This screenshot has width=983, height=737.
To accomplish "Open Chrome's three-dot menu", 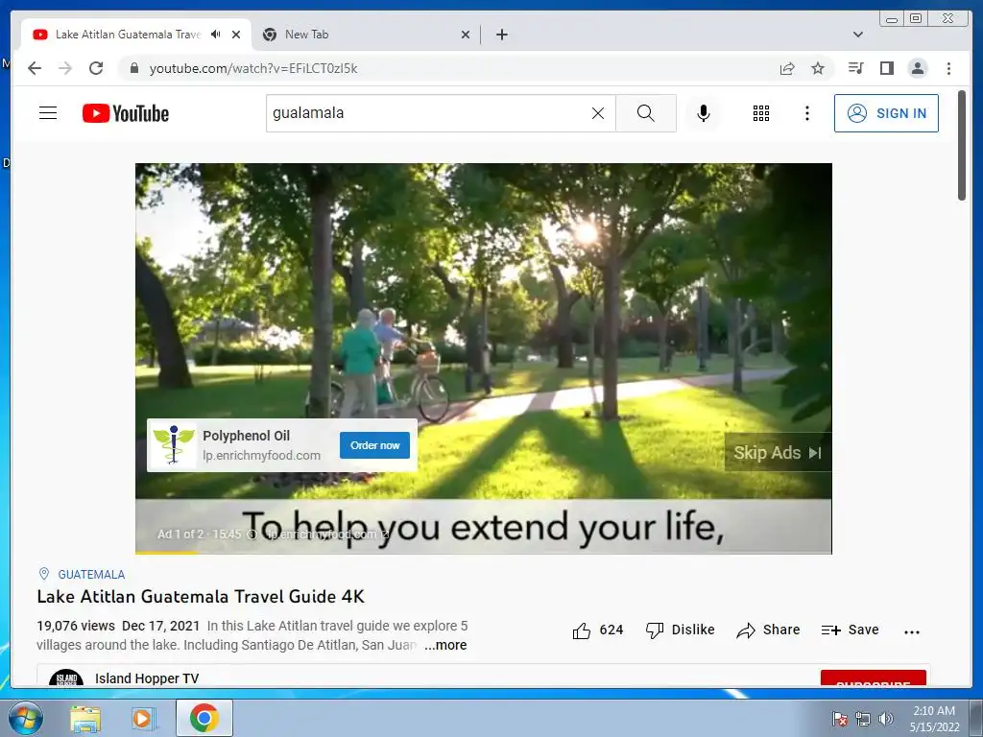I will (x=948, y=68).
